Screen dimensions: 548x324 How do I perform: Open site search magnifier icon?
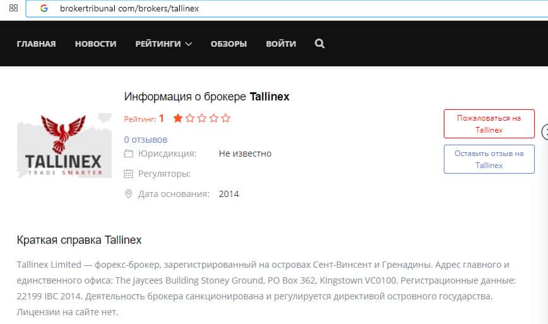pyautogui.click(x=319, y=44)
